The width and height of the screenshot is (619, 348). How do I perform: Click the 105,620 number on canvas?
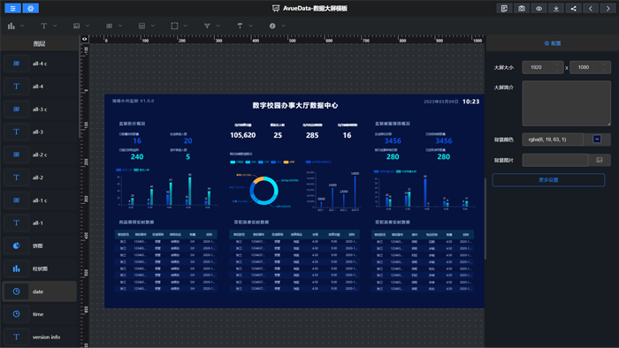243,135
